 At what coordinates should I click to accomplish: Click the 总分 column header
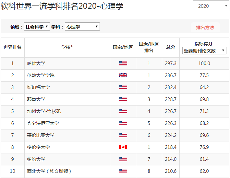pyautogui.click(x=171, y=47)
